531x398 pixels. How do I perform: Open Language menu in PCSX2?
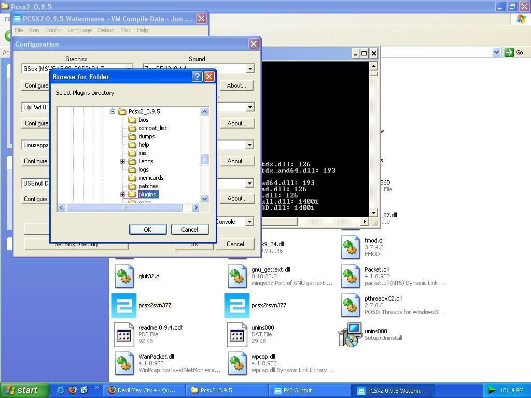click(x=79, y=30)
